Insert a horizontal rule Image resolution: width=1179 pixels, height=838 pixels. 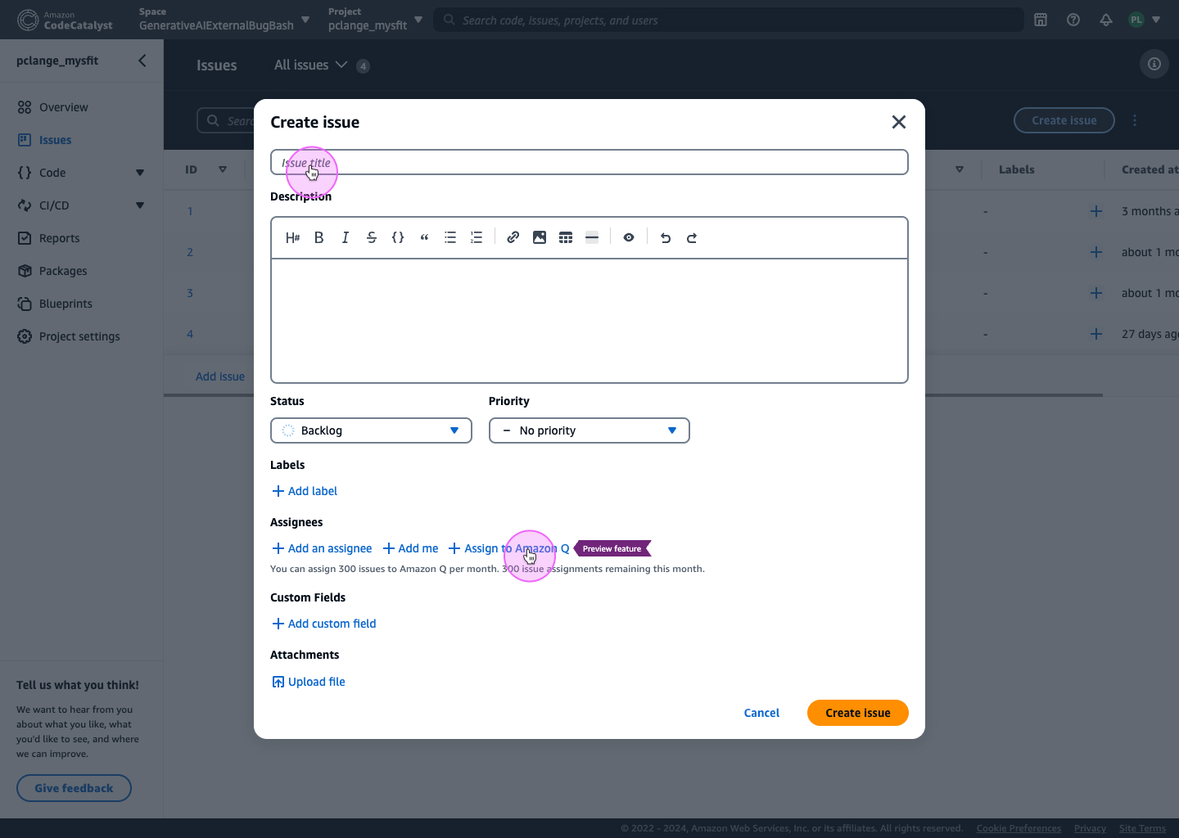pos(592,237)
